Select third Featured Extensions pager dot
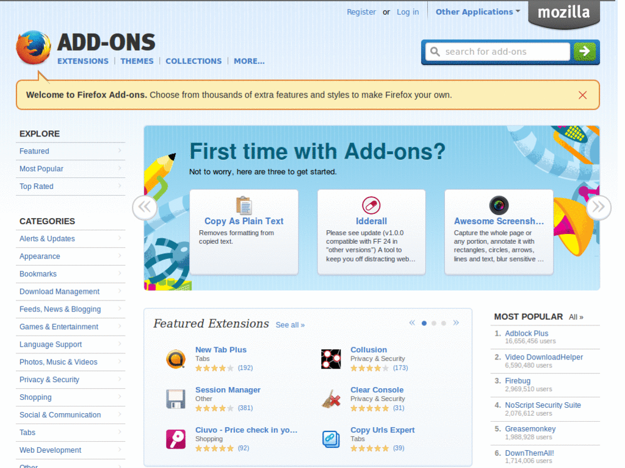 (x=443, y=323)
